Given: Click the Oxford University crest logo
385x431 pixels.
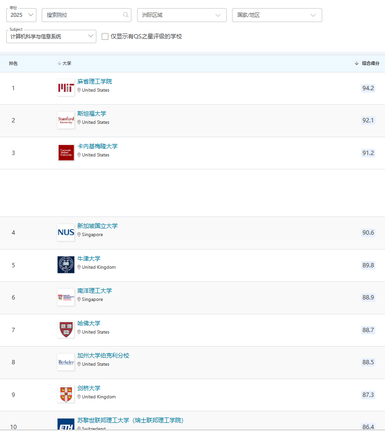Looking at the screenshot, I should pyautogui.click(x=66, y=265).
